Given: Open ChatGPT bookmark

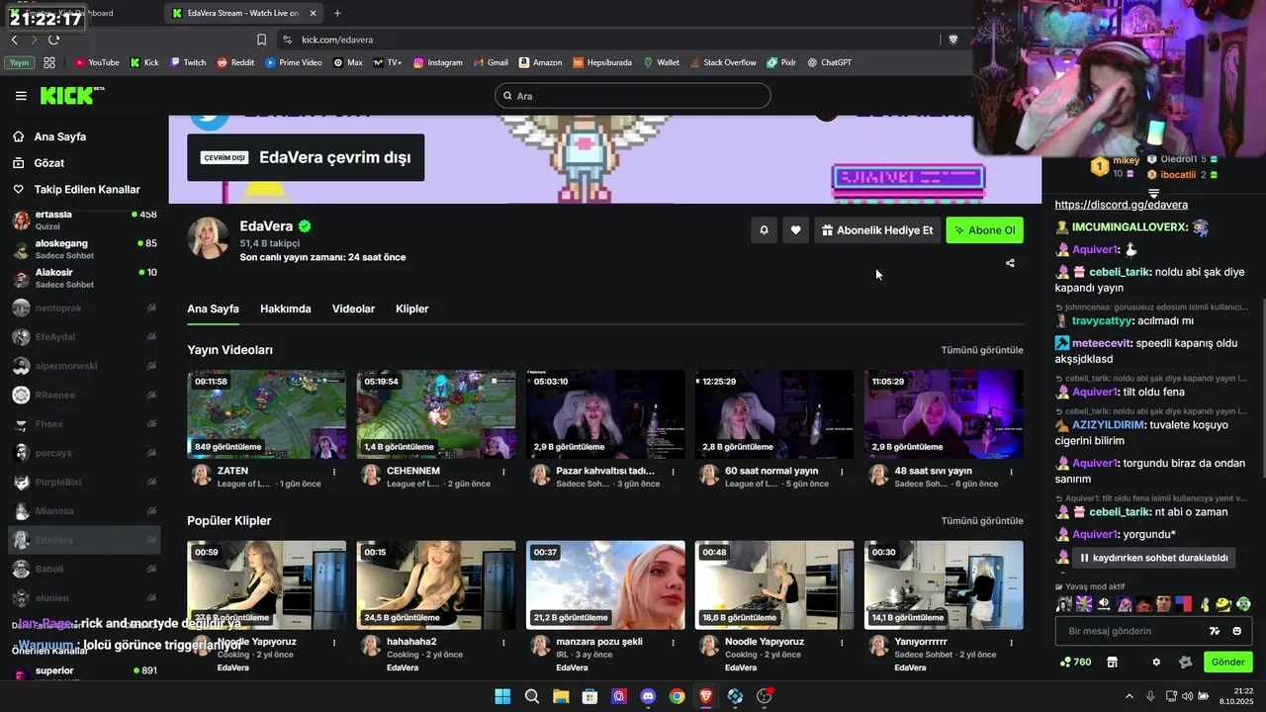Looking at the screenshot, I should tap(829, 62).
